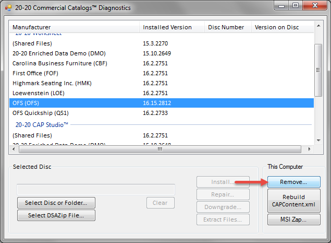Select Highmark Seating Inc. (HMK) row
Screen dimensions: 331x243
(x=162, y=83)
